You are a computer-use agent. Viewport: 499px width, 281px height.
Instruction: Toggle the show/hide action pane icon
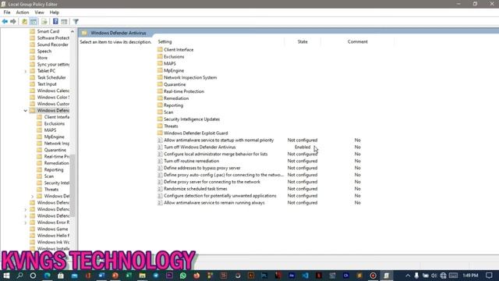64,21
